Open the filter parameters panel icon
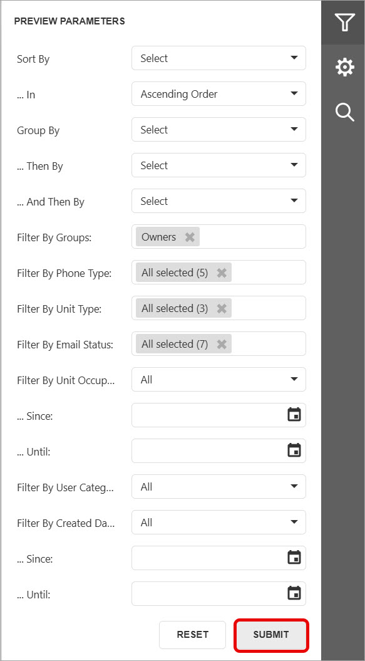 coord(344,22)
